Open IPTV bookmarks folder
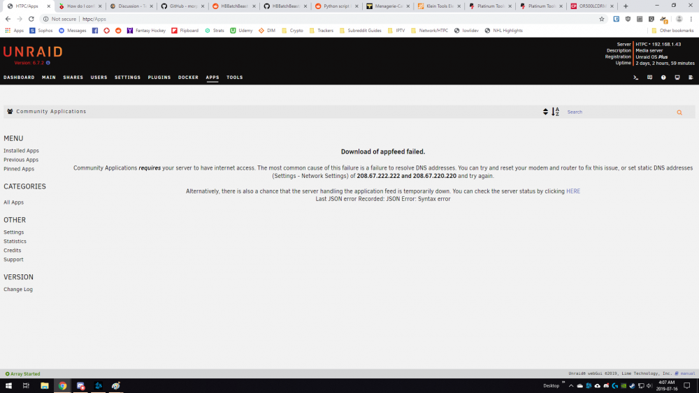This screenshot has height=393, width=699. tap(396, 31)
